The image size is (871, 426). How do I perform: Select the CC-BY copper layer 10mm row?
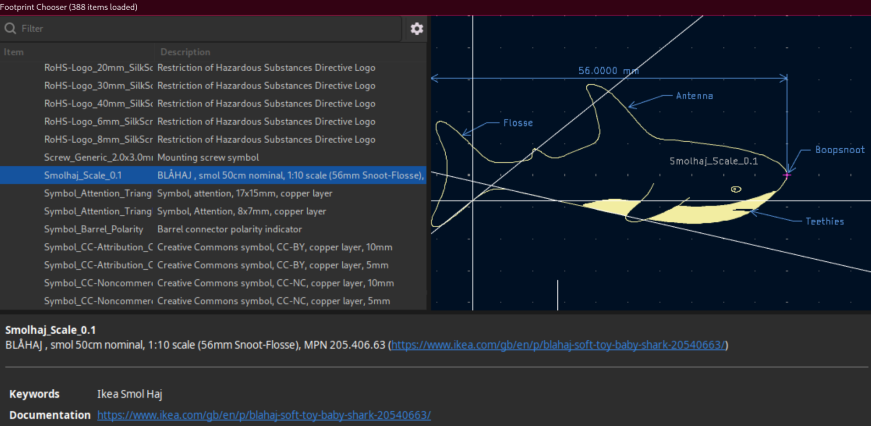click(x=213, y=247)
